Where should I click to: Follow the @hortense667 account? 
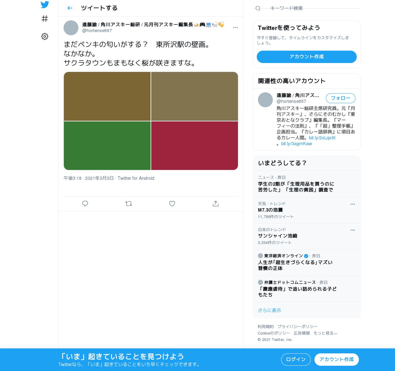341,98
